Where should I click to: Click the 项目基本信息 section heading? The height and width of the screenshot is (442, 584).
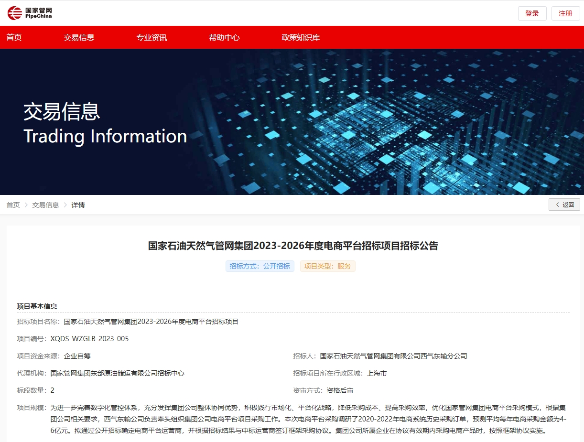tap(37, 306)
